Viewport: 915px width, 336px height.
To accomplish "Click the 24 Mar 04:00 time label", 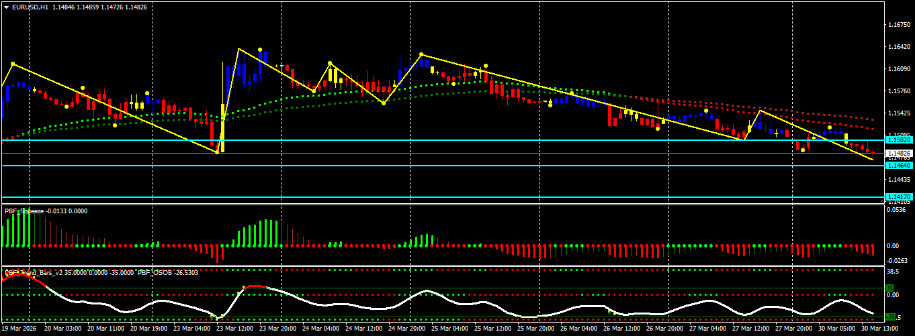I will click(x=321, y=330).
